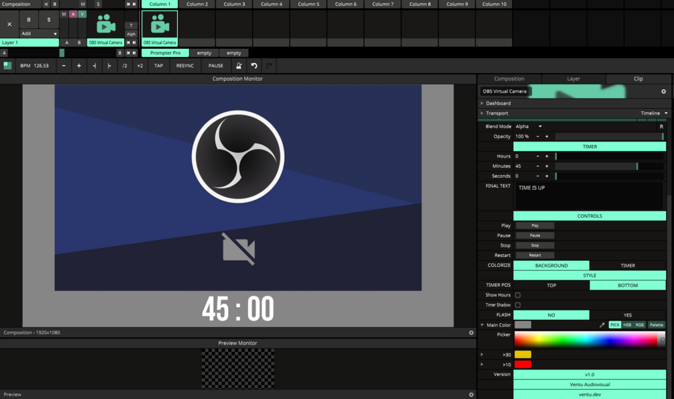Click the composition S speed button
This screenshot has height=399, width=674.
pos(98,4)
